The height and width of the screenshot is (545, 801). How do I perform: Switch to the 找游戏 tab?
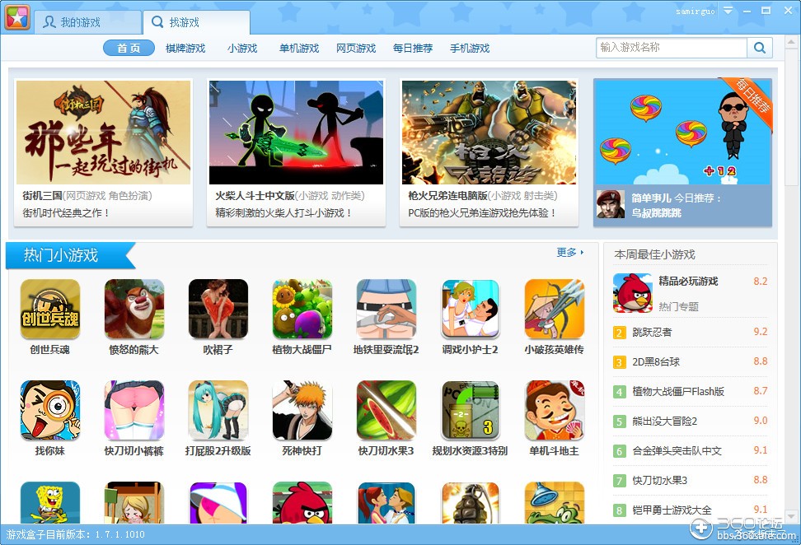click(x=197, y=22)
